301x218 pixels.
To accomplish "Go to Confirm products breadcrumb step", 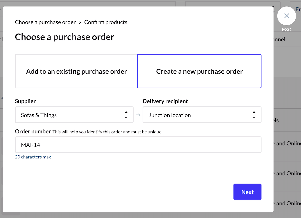I will coord(106,22).
